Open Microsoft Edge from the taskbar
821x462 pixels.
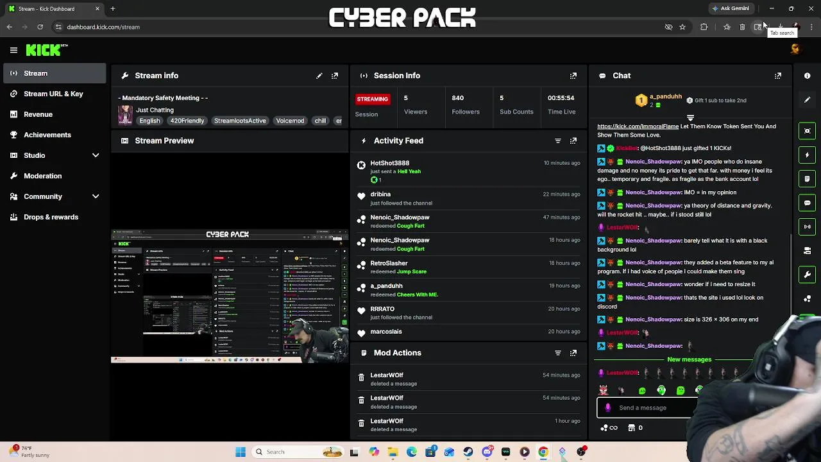tap(411, 452)
